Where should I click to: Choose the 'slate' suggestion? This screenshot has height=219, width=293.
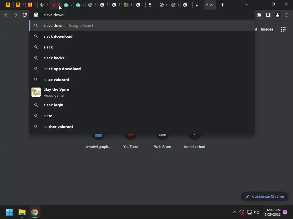coord(142,116)
